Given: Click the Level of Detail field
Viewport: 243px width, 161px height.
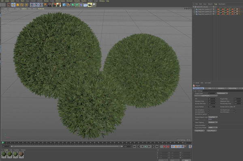Looking at the screenshot, I should tap(212, 107).
